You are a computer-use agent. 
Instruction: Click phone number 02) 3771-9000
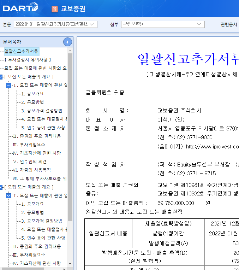(x=195, y=137)
